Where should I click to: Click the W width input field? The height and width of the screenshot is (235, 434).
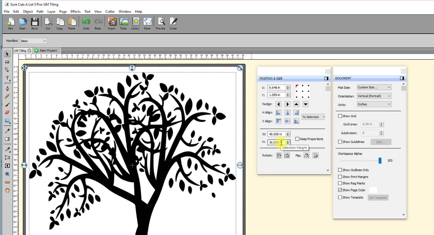click(276, 134)
